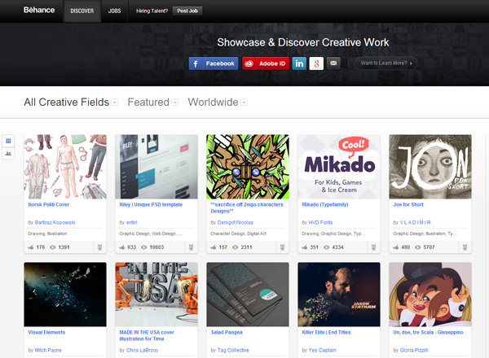Click the collection pin icon on Mikado card
The image size is (489, 358).
[x=373, y=247]
